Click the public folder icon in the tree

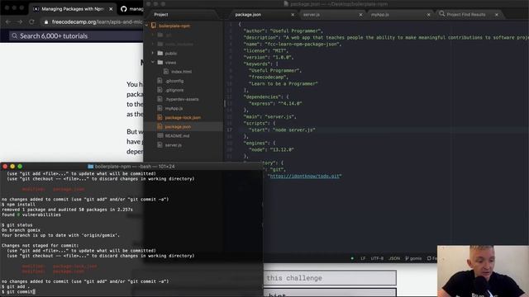pos(160,53)
